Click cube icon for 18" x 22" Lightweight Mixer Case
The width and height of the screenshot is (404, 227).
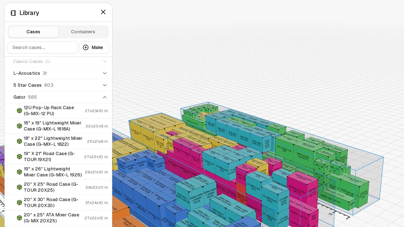[19, 141]
